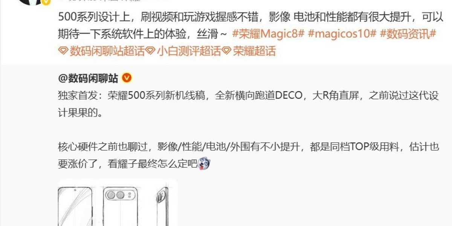Viewport: 452px width, 226px height.
Task: Click the orange verified badge beside @数码闲聊站
Action: (x=127, y=78)
